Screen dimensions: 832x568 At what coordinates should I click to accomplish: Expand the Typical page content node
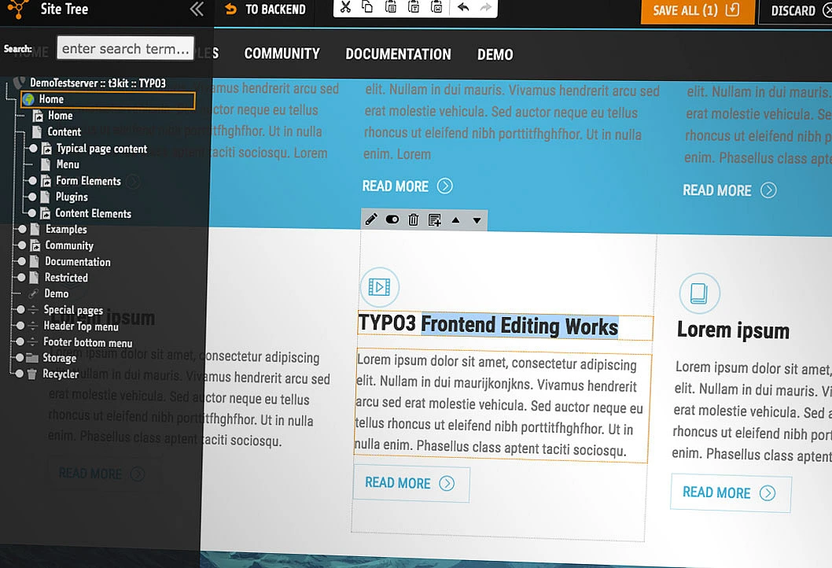tap(33, 149)
